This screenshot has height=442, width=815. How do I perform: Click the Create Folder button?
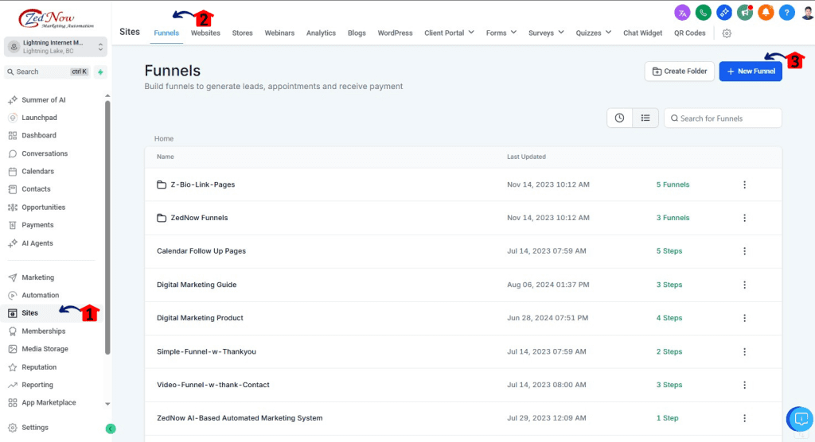pyautogui.click(x=680, y=72)
